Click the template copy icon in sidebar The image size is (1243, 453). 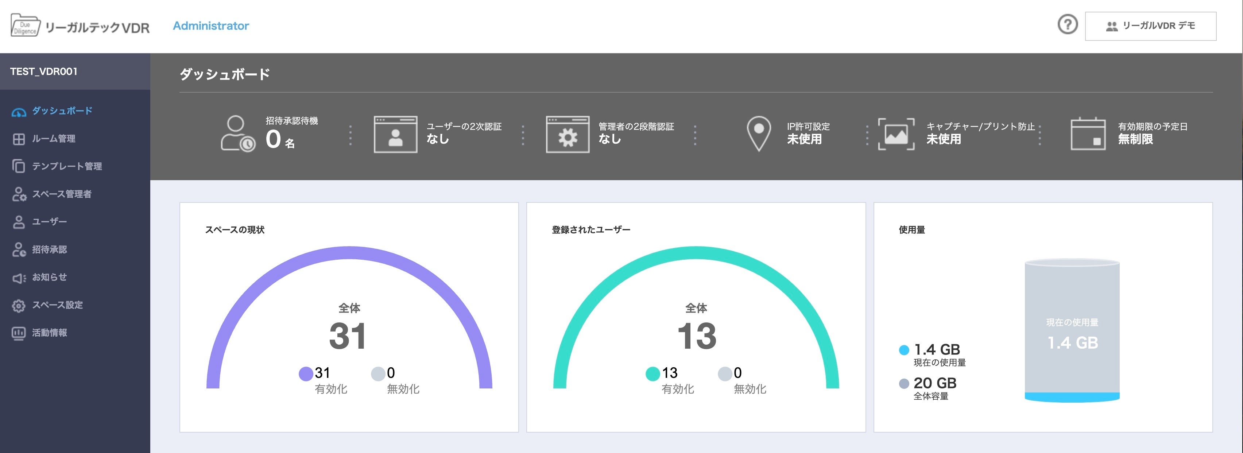18,166
